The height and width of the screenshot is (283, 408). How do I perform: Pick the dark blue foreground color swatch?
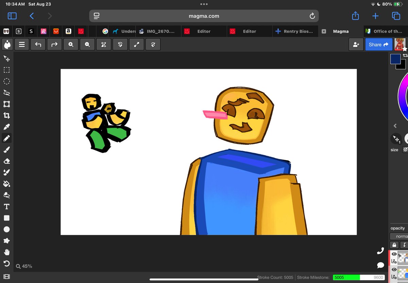395,59
